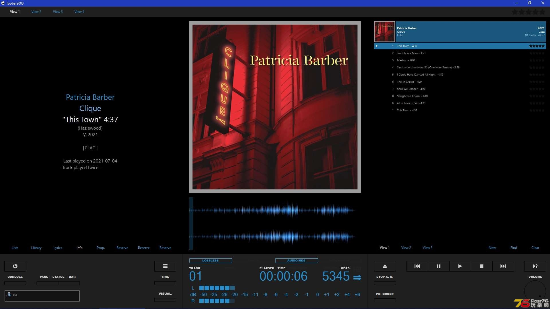Screen dimensions: 550x309
Task: Click the 5345 KBPS bitrate readout
Action: tap(336, 276)
